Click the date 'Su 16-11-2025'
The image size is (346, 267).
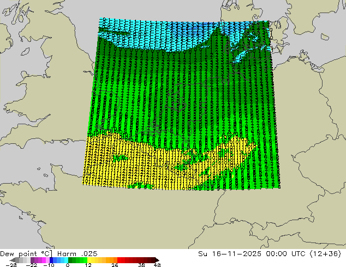230,254
